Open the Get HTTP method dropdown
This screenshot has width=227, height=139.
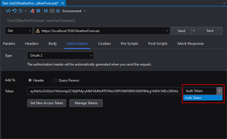tap(19, 31)
